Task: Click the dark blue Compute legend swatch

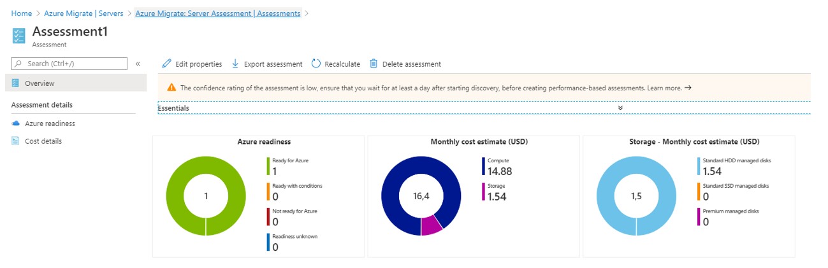Action: (x=484, y=166)
